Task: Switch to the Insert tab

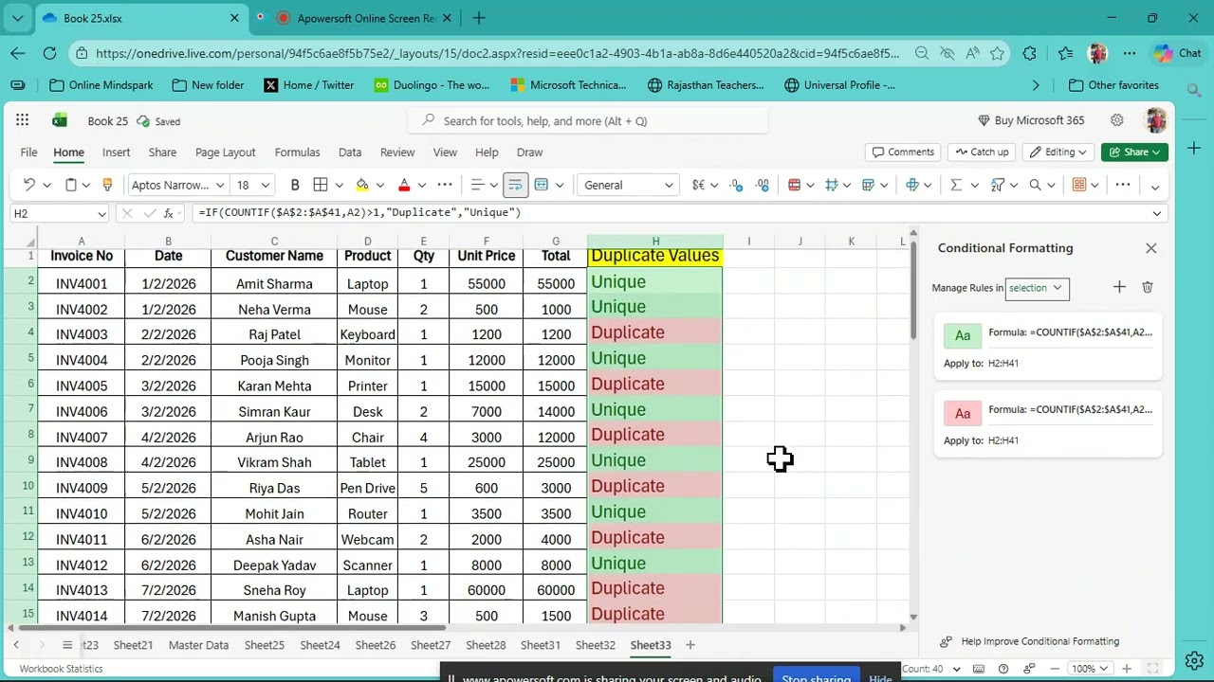Action: (x=117, y=152)
